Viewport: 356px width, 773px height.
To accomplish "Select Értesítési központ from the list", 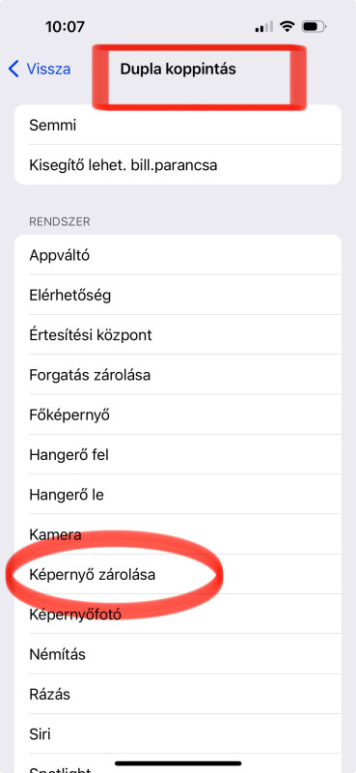I will coord(178,334).
